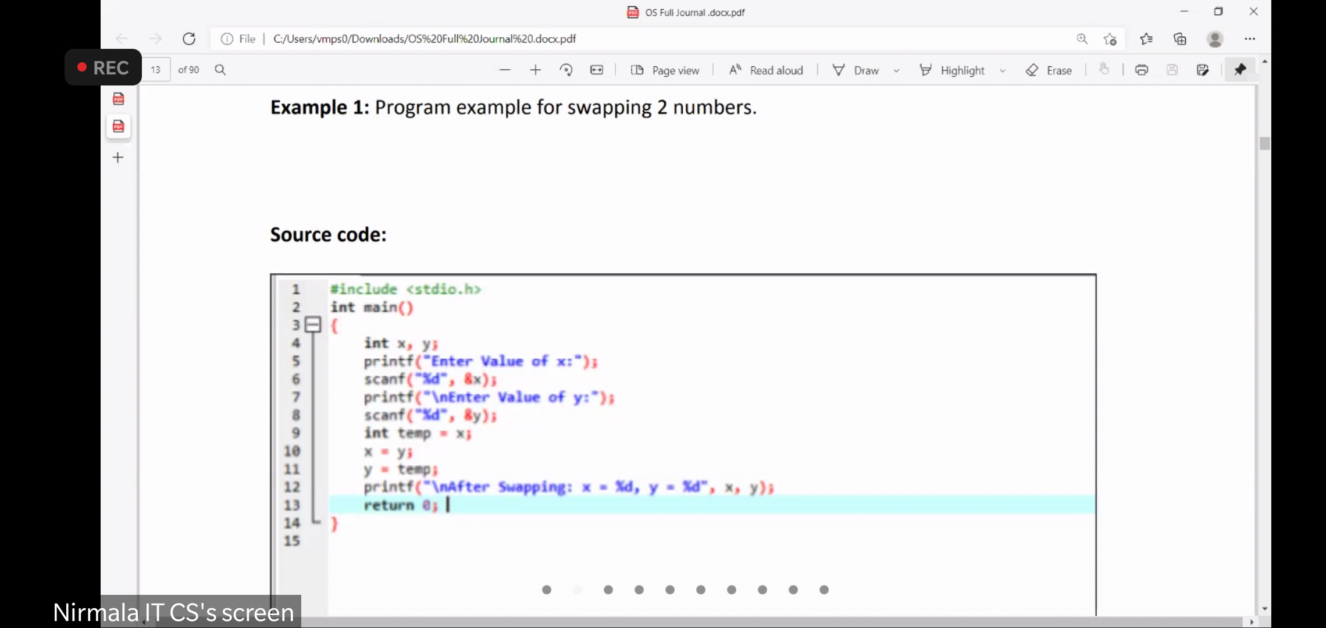Click the zoom in plus icon
This screenshot has width=1326, height=628.
tap(536, 70)
